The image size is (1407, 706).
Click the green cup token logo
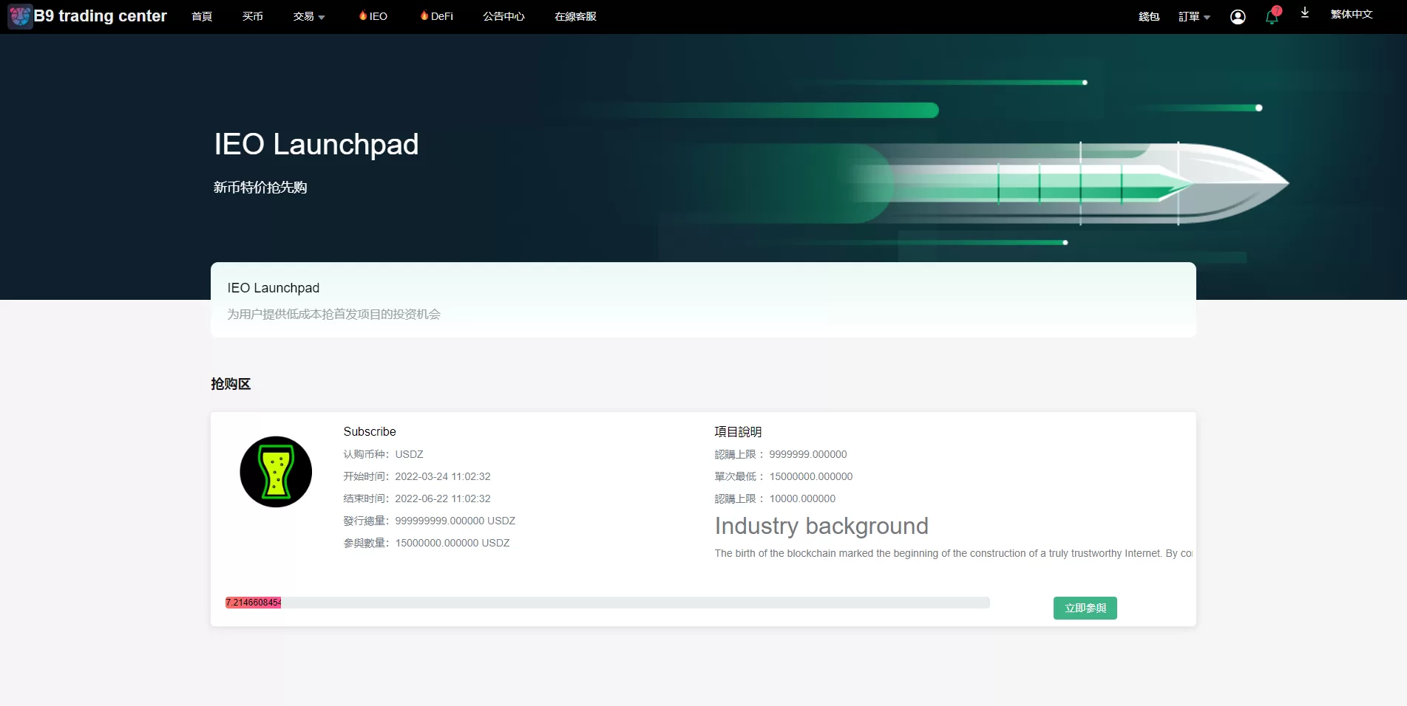[x=276, y=472]
